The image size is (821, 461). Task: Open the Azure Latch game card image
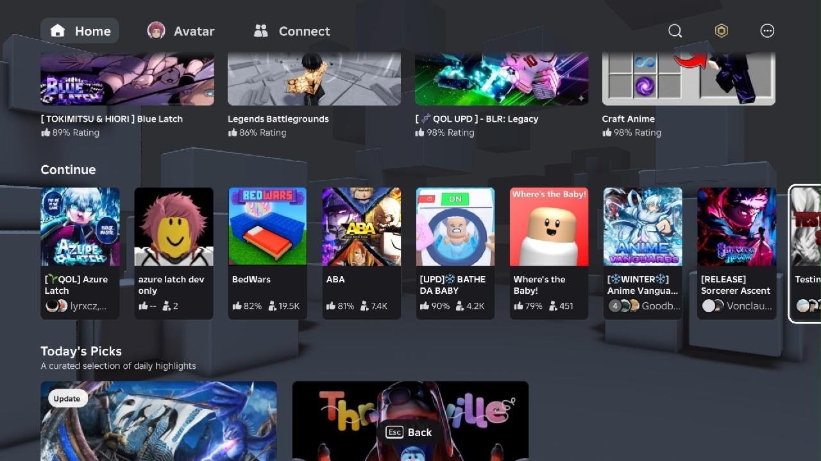coord(80,227)
